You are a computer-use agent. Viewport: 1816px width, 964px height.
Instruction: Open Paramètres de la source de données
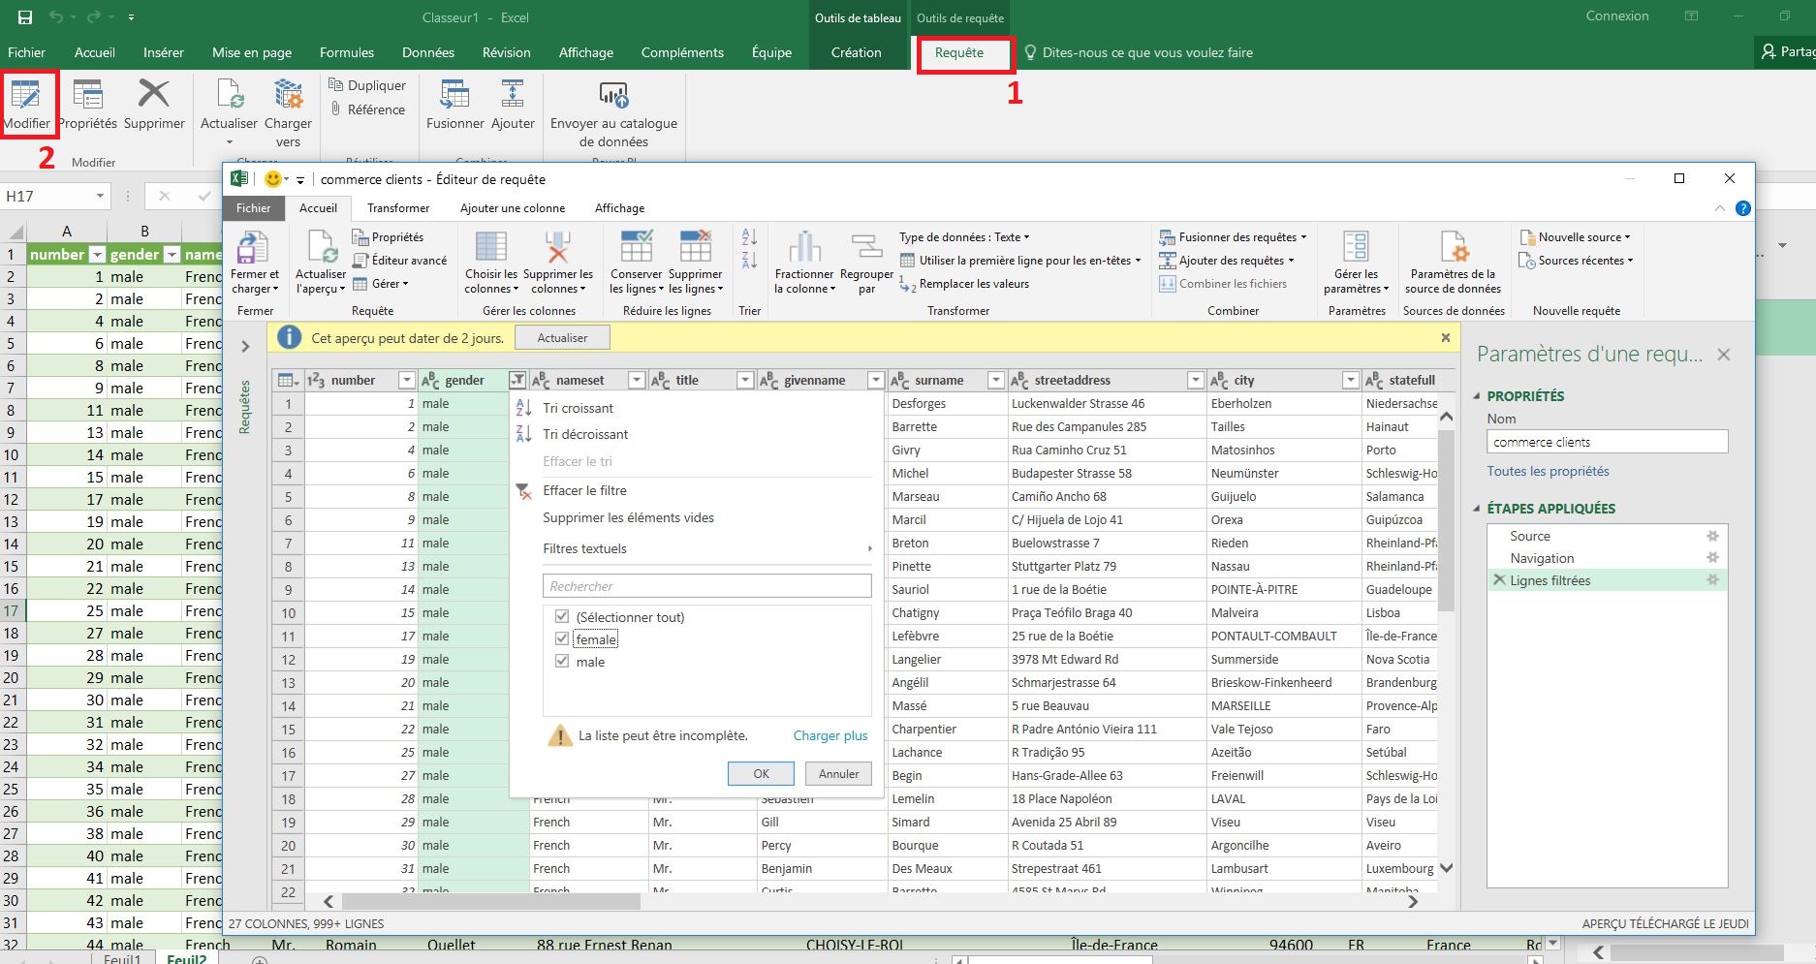1453,262
